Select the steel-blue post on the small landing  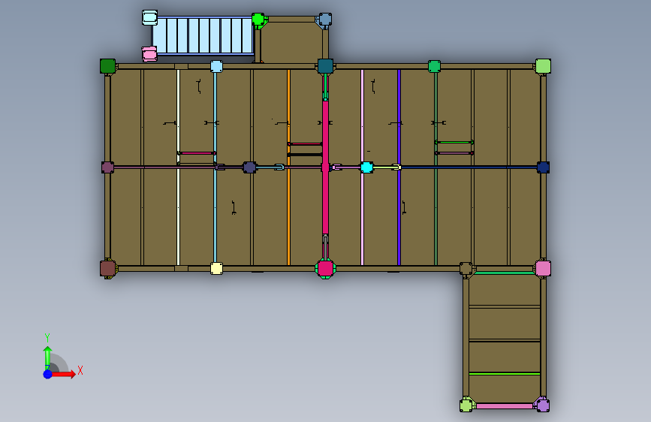coord(324,20)
